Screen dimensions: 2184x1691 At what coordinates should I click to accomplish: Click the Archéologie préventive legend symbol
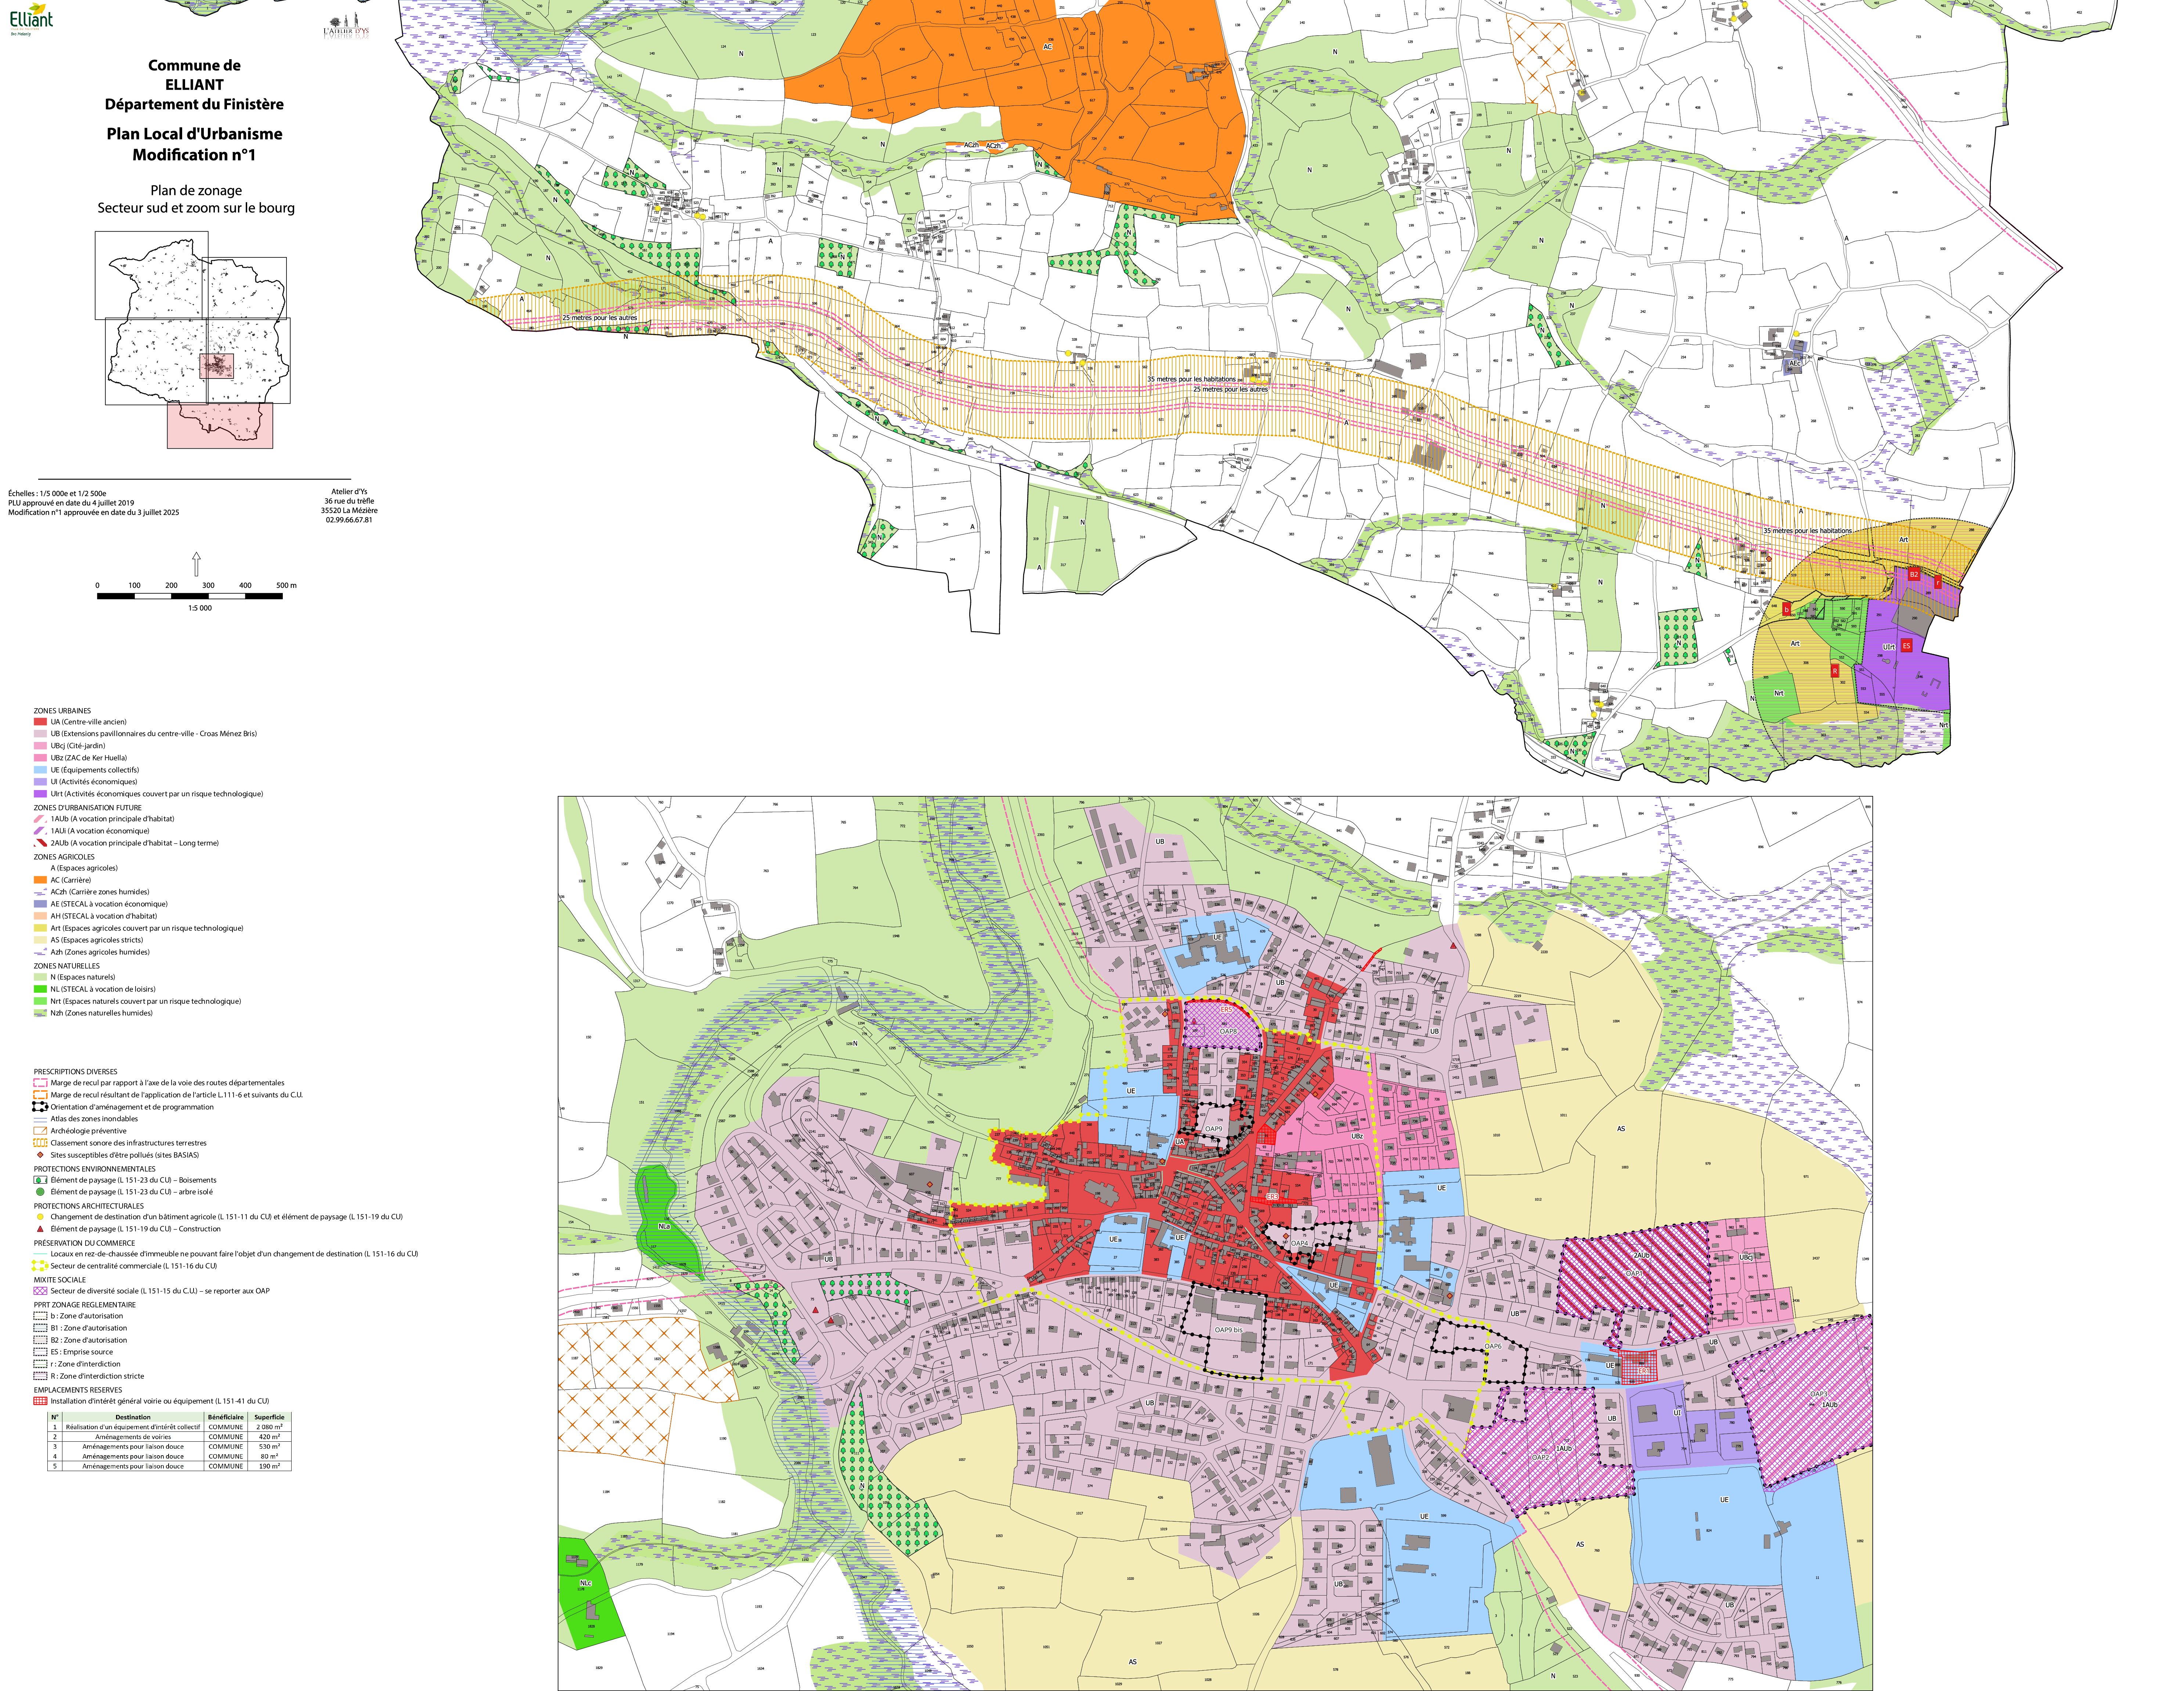click(x=40, y=1130)
